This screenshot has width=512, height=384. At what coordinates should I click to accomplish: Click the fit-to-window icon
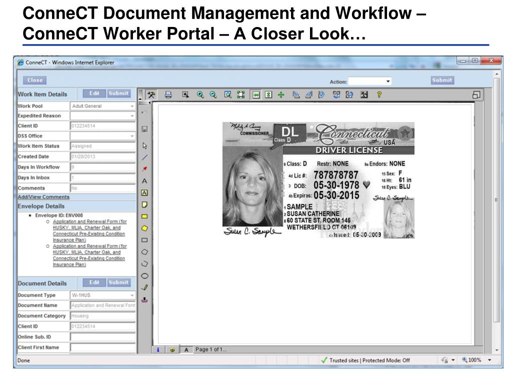240,94
